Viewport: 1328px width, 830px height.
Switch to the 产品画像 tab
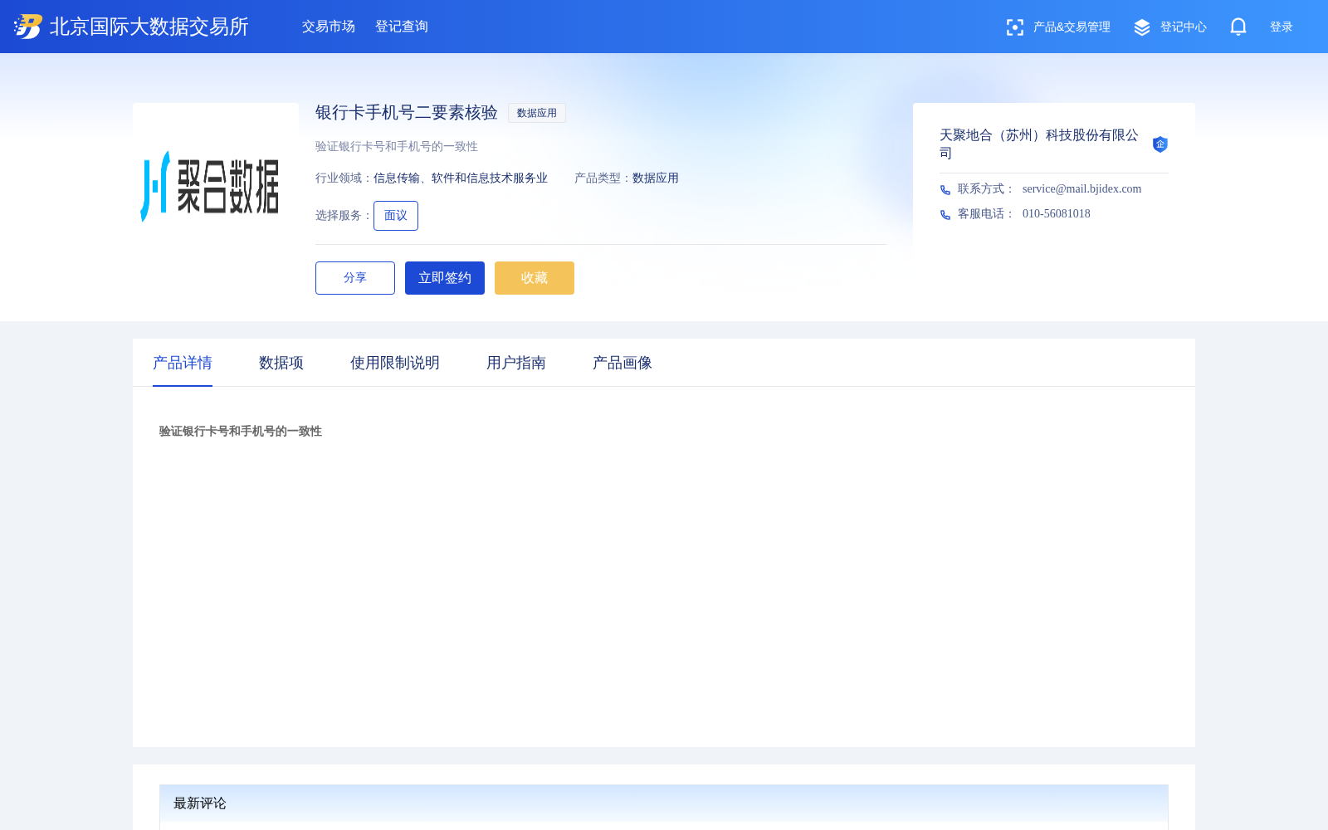(x=622, y=363)
